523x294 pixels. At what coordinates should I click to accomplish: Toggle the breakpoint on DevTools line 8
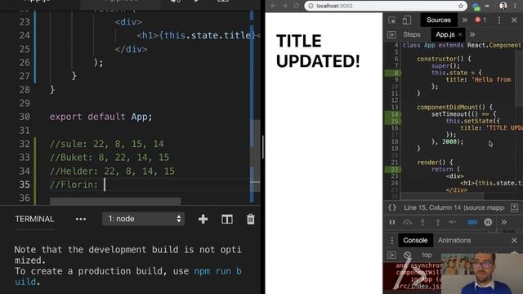(392, 73)
